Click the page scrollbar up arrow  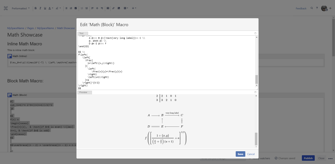[333, 17]
